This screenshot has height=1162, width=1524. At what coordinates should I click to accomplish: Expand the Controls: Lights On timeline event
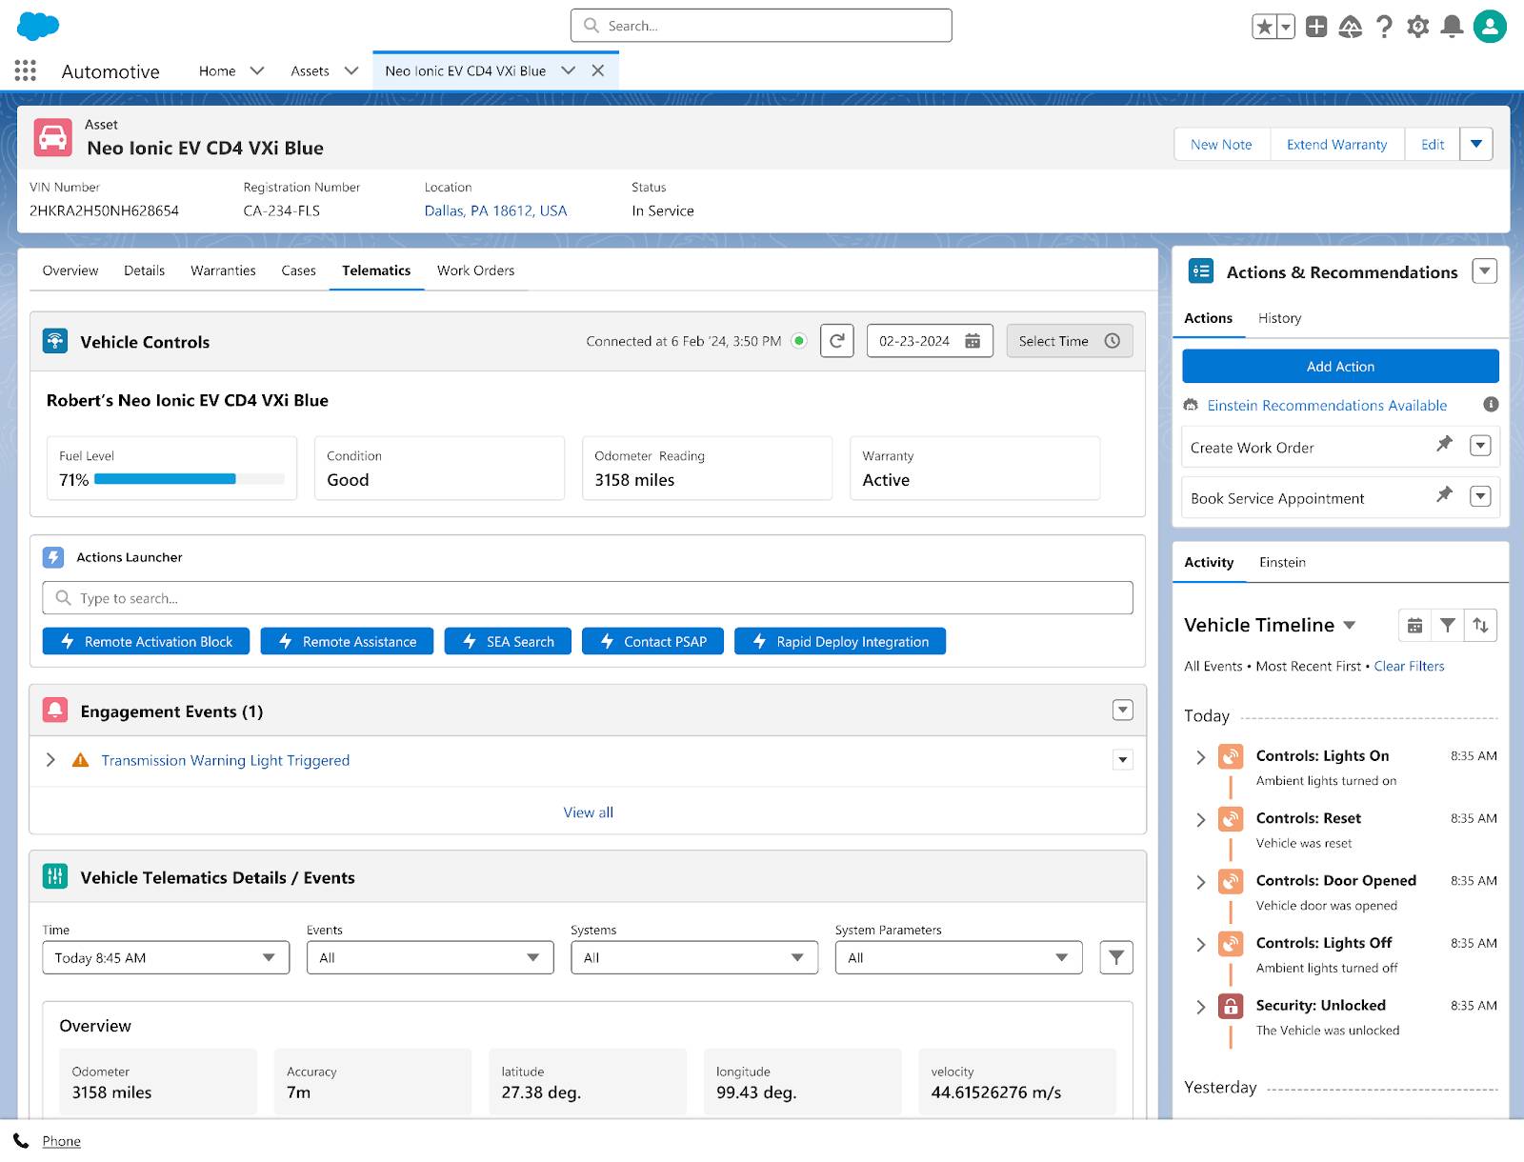[x=1200, y=757]
